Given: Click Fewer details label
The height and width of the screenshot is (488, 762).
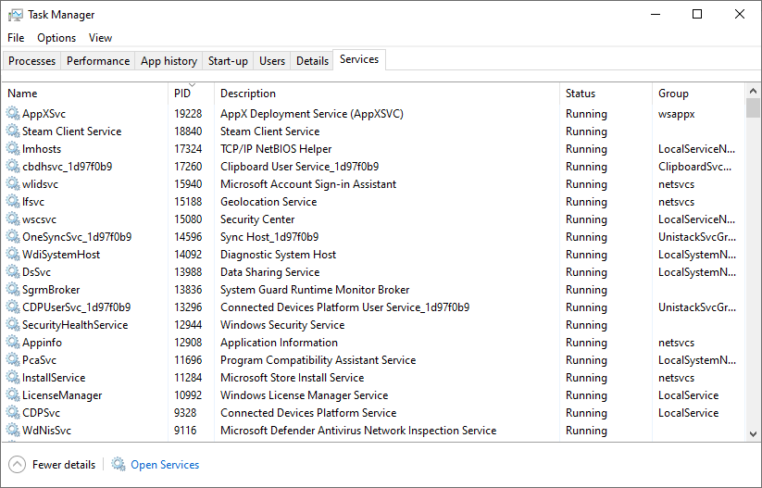Looking at the screenshot, I should coord(64,465).
